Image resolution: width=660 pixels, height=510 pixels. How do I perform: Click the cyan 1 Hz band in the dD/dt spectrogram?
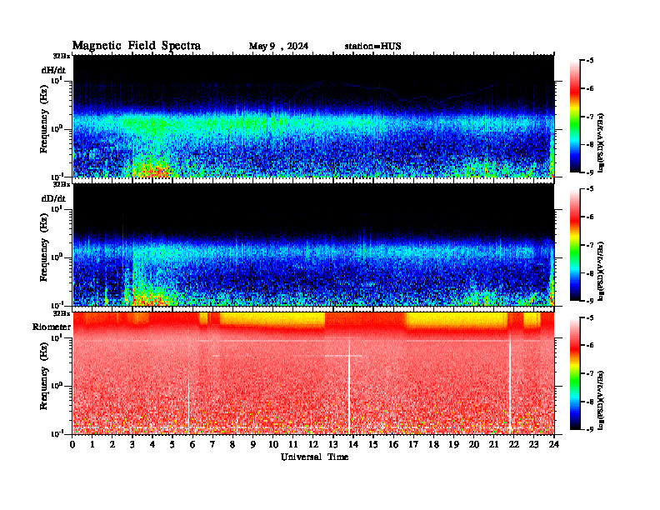(313, 252)
